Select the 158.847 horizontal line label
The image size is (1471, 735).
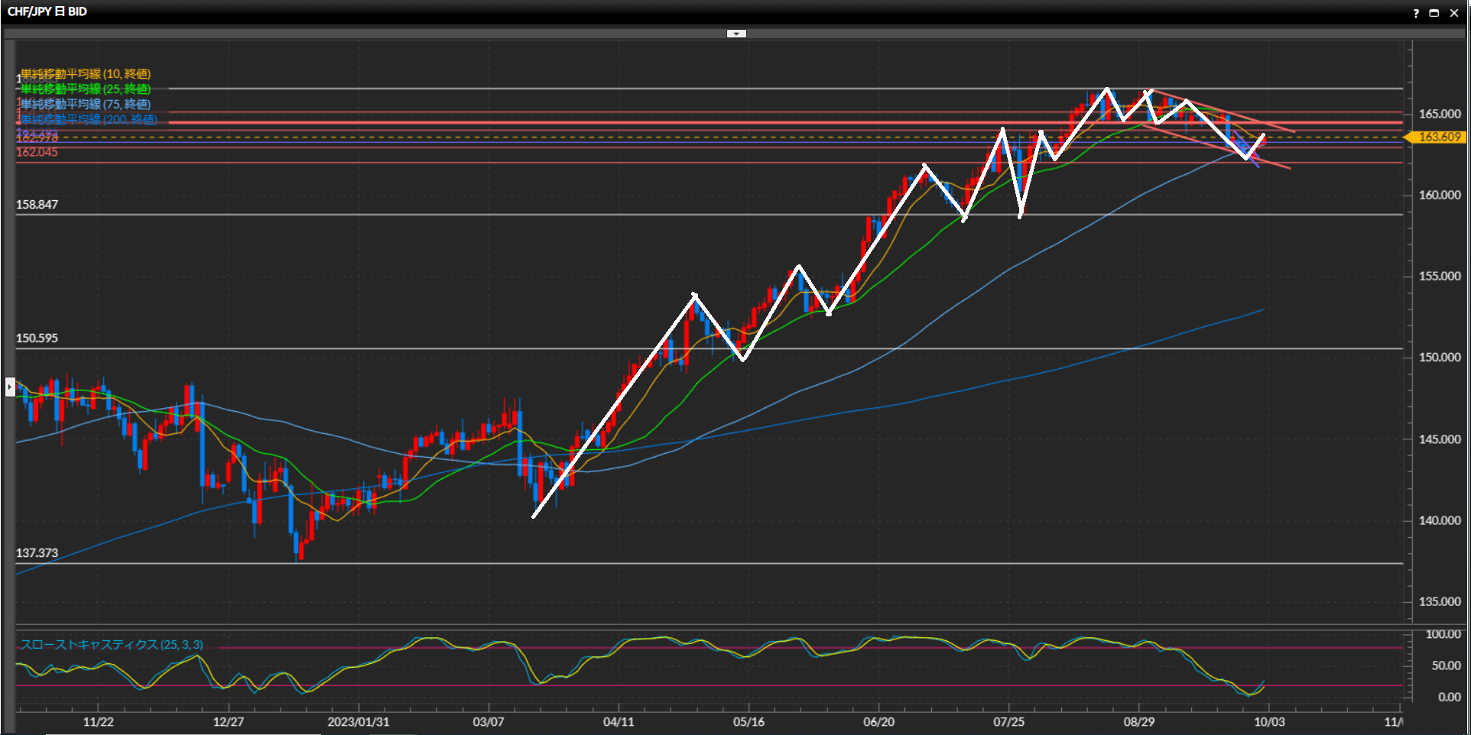[37, 205]
